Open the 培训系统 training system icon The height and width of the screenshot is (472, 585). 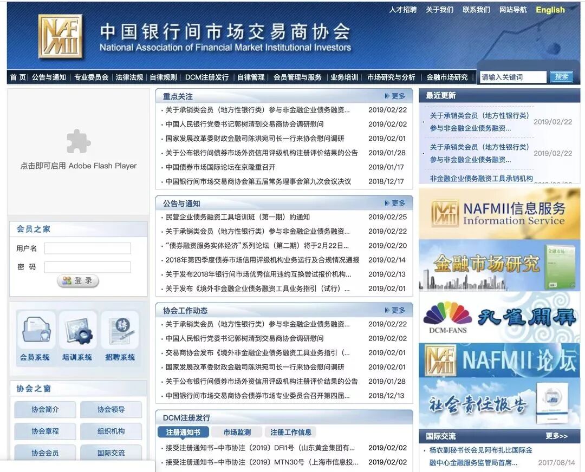point(77,329)
